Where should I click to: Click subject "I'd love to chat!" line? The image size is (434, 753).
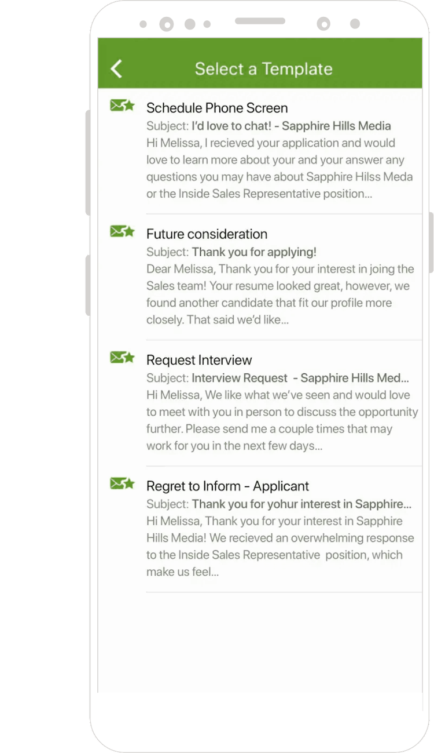[x=269, y=126]
